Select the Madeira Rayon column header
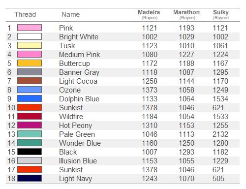This screenshot has width=246, height=189. pos(149,14)
